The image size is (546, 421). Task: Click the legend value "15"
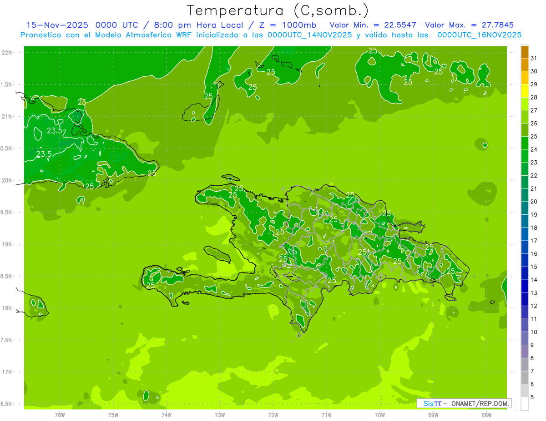(x=534, y=267)
